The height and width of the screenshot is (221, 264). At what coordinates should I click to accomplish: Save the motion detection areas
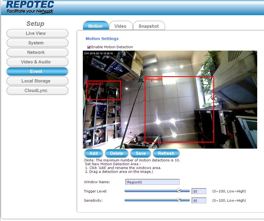pyautogui.click(x=141, y=153)
